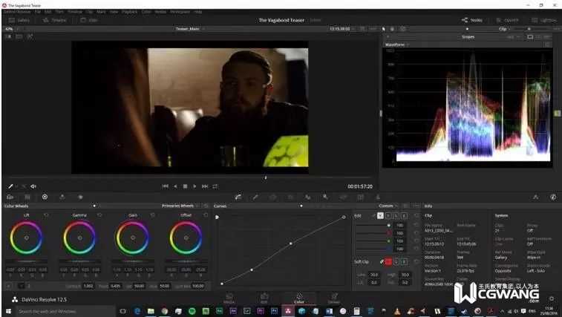Jump to first frame of the clip
The width and height of the screenshot is (562, 317).
pos(165,186)
